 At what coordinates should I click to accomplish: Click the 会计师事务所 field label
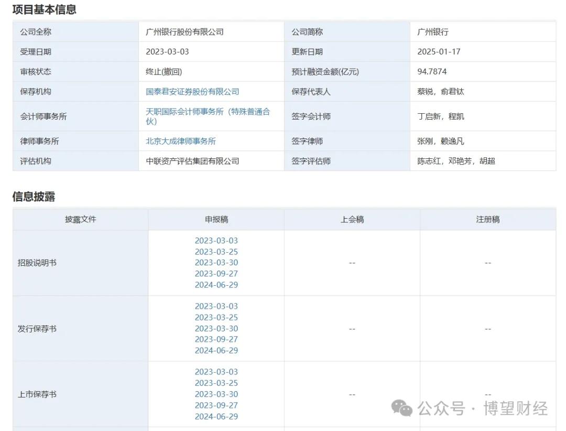pos(43,116)
